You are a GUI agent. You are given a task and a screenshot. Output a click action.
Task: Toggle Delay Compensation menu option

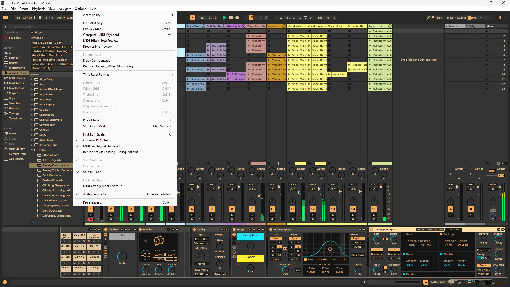point(97,61)
